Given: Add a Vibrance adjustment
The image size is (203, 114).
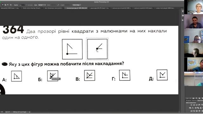Looking at the screenshot, I should (x=202, y=105).
